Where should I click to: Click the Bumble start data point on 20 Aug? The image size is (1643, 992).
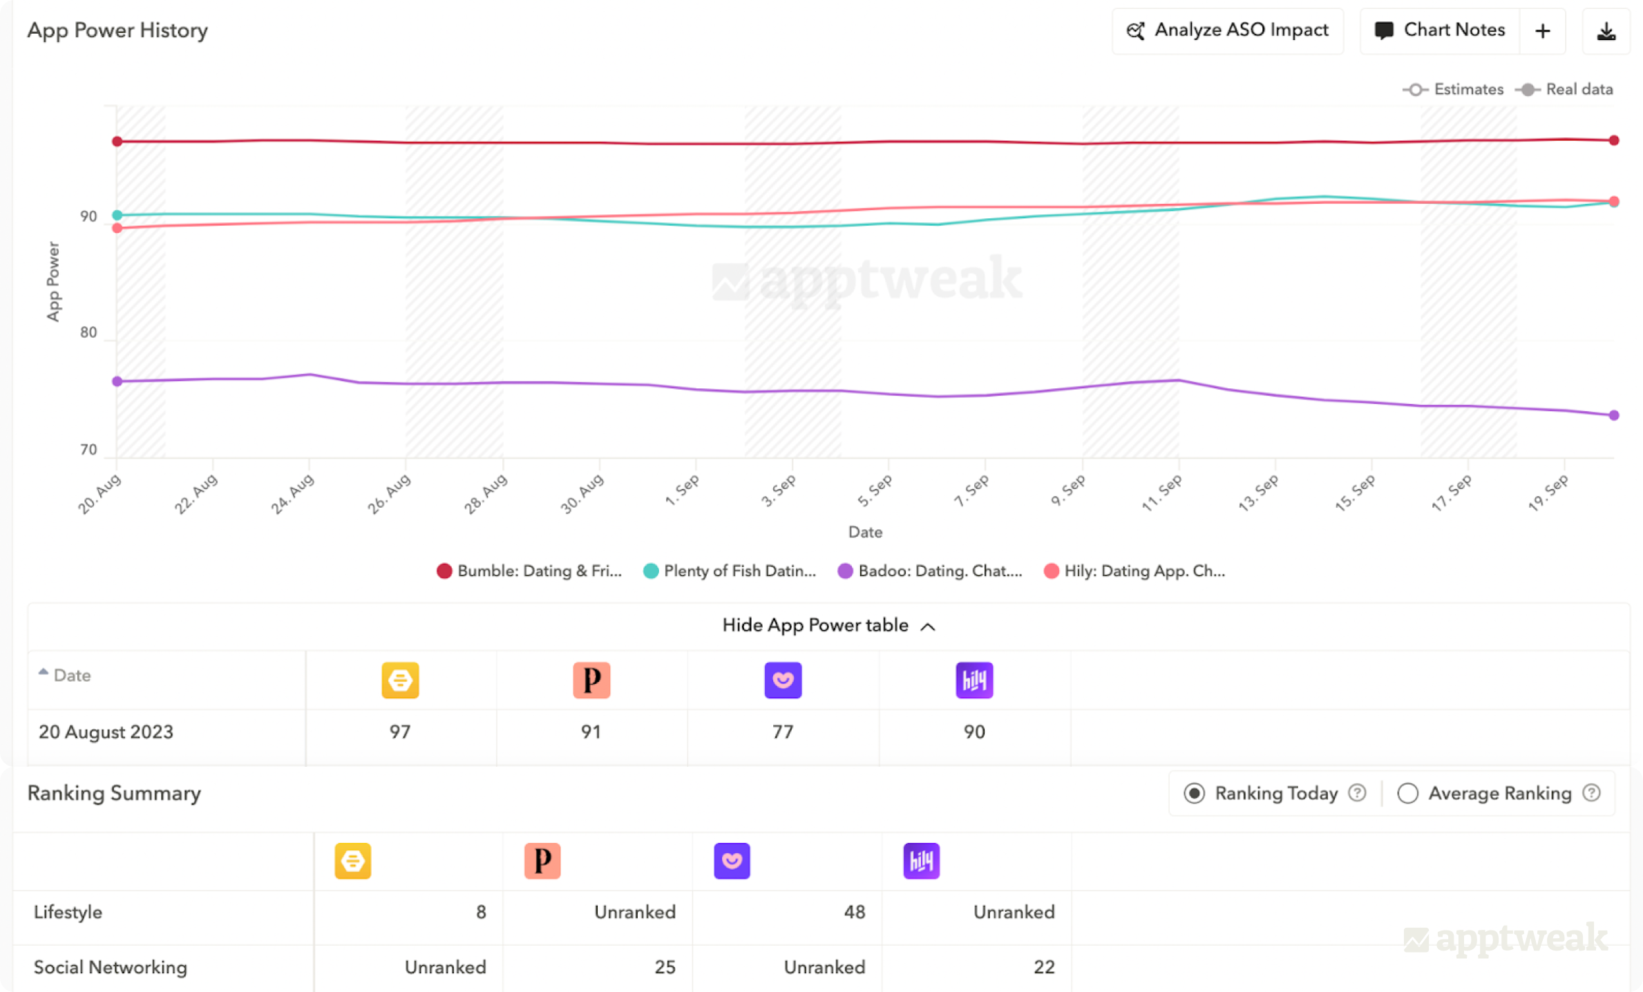point(117,142)
